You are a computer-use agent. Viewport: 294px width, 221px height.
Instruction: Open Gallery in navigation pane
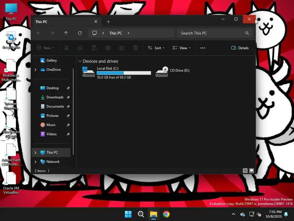click(x=49, y=60)
